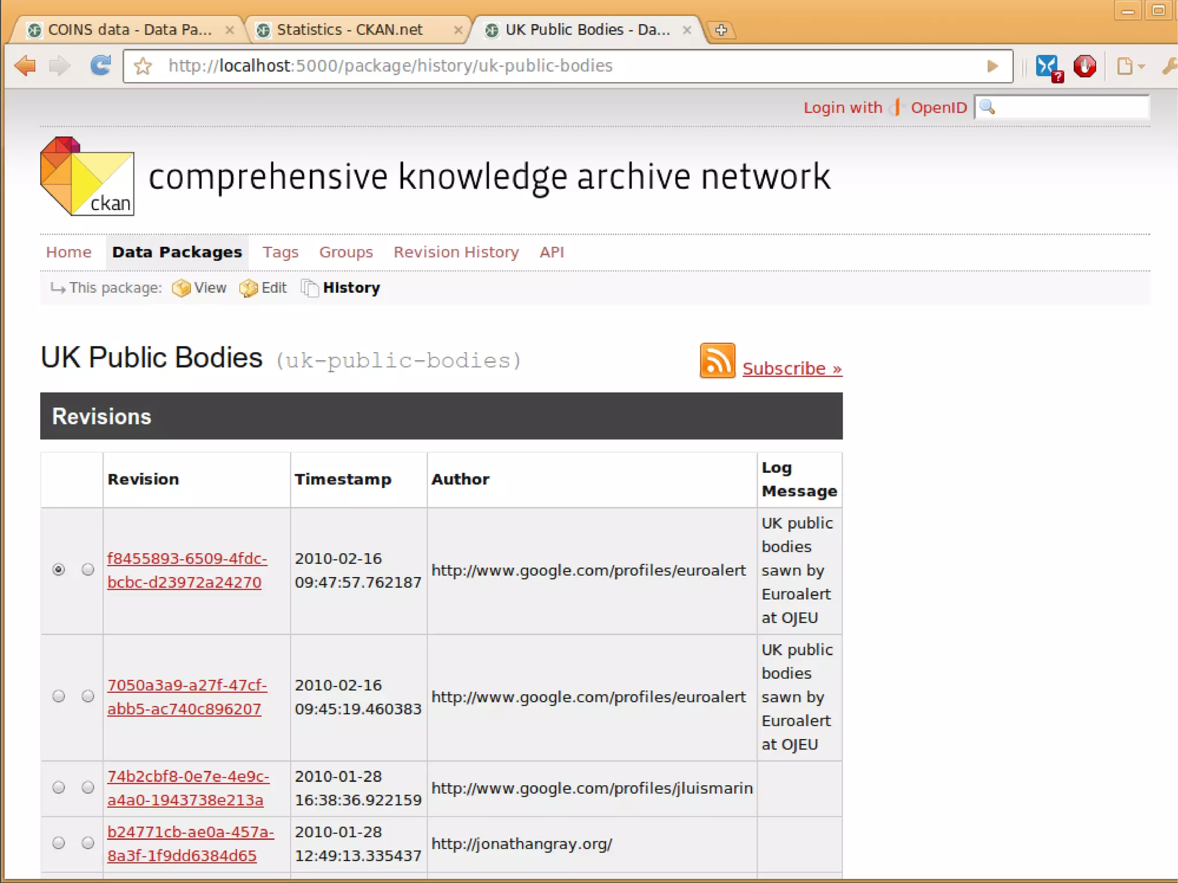The height and width of the screenshot is (883, 1178).
Task: Click the History pages icon
Action: pos(309,288)
